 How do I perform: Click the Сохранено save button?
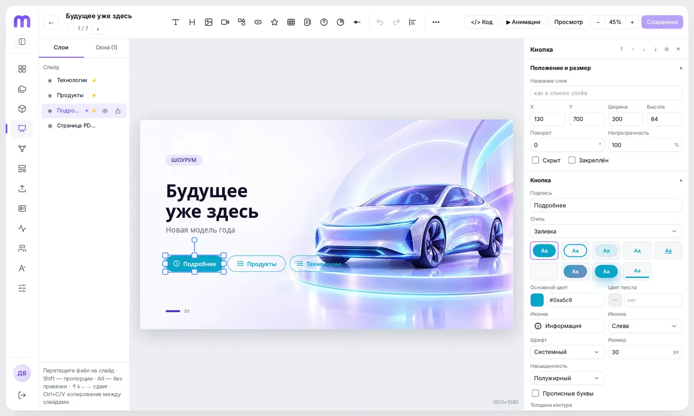(662, 22)
